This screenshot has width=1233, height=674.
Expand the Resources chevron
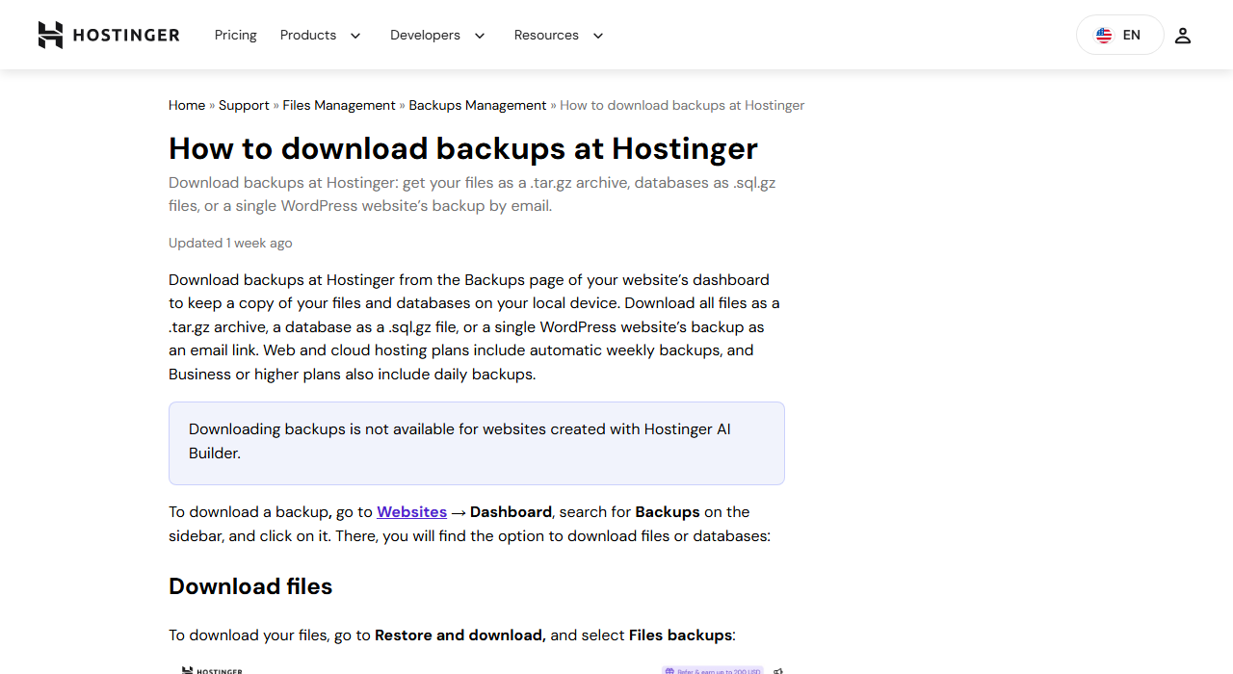(x=598, y=36)
